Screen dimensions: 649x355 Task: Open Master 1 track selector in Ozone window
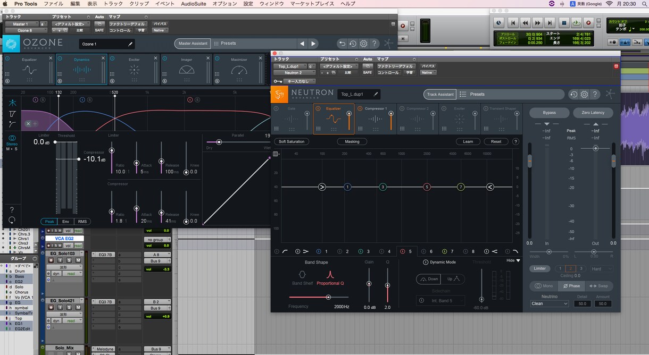(x=22, y=24)
